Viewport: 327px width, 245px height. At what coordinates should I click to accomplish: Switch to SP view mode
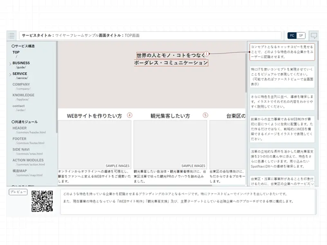coord(301,36)
